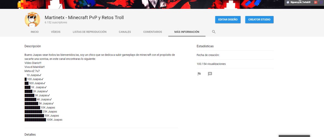Click the 50K Juapas line
The width and height of the screenshot is (324, 137).
point(42,116)
